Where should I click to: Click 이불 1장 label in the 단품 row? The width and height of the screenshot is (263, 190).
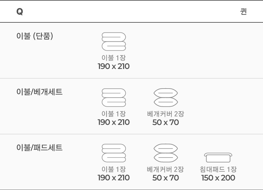(114, 58)
